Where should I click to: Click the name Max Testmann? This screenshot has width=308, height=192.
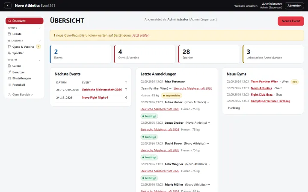click(x=175, y=81)
